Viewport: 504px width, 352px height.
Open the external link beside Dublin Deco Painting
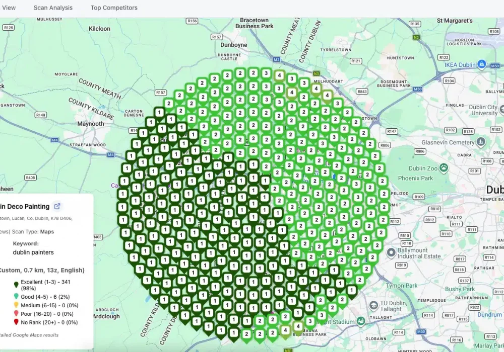click(x=57, y=206)
